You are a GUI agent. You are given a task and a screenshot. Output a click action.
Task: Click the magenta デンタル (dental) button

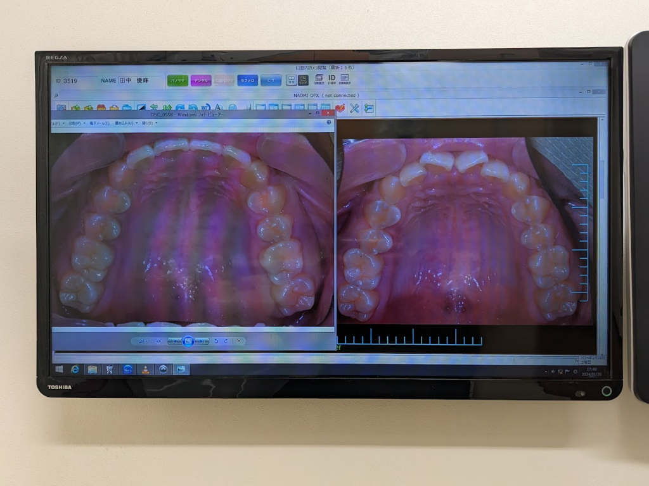point(201,80)
